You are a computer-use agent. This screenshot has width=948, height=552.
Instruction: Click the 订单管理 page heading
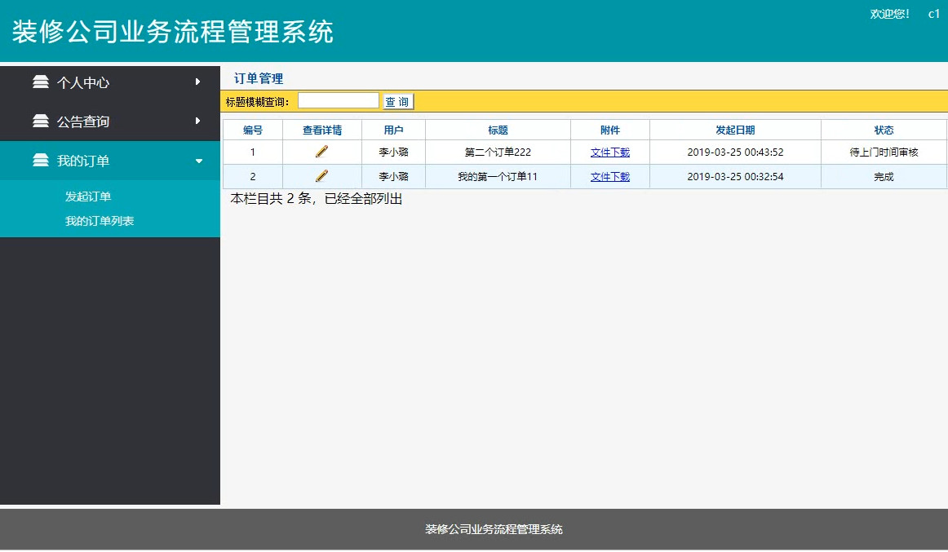pyautogui.click(x=259, y=78)
